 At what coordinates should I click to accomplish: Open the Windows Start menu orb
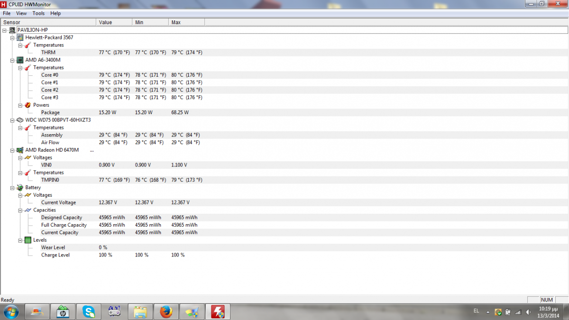click(11, 311)
